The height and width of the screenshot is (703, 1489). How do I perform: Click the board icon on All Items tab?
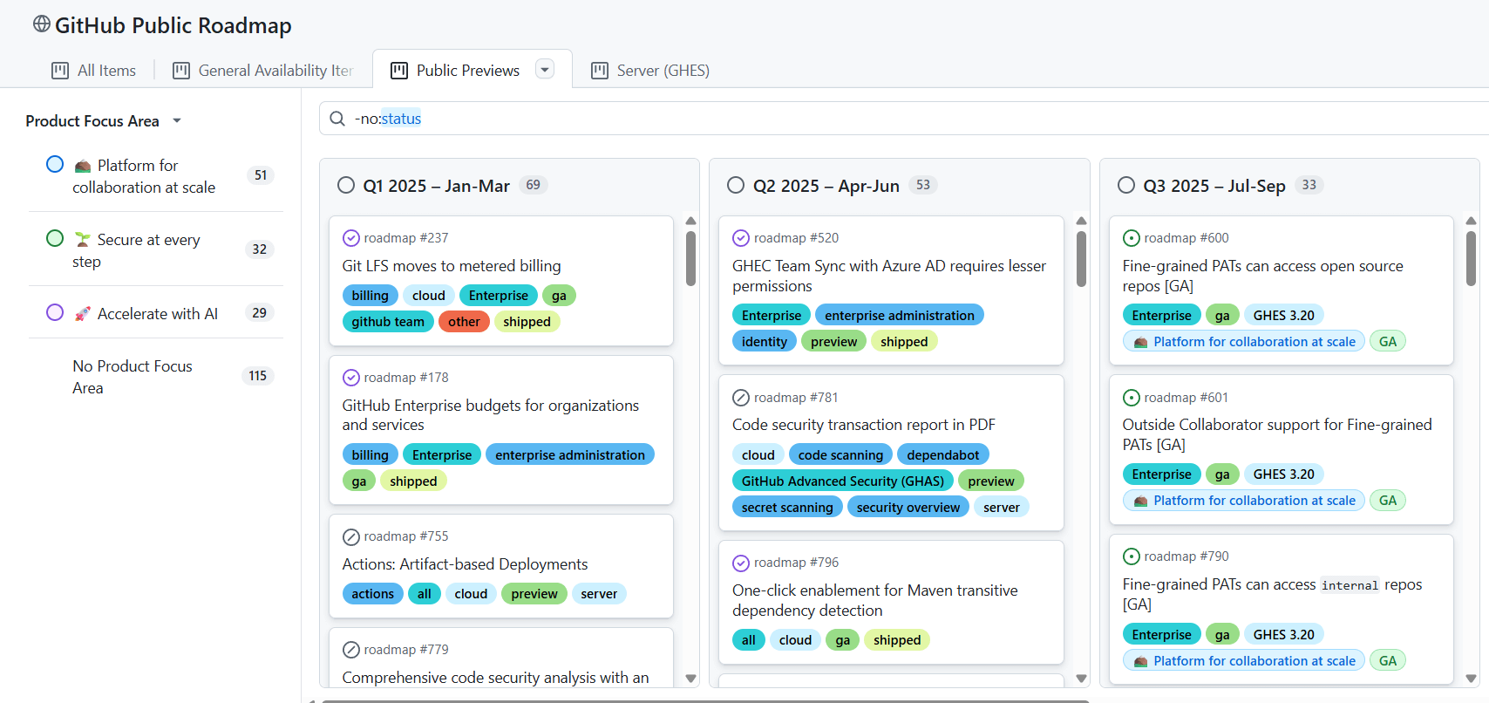[x=60, y=71]
